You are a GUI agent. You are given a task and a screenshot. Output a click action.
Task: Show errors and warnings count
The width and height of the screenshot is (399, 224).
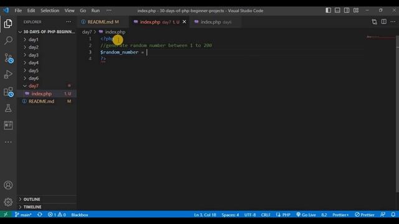point(57,215)
